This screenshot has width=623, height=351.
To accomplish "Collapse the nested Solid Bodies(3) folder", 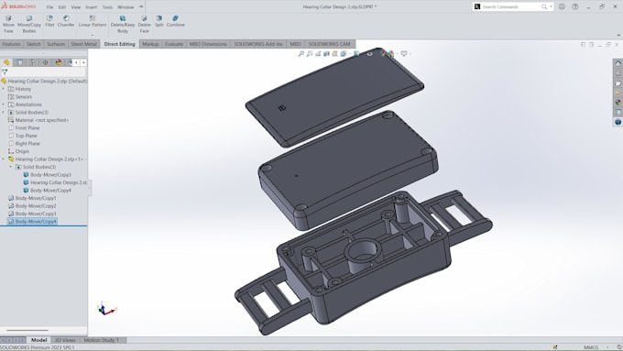I will (11, 167).
